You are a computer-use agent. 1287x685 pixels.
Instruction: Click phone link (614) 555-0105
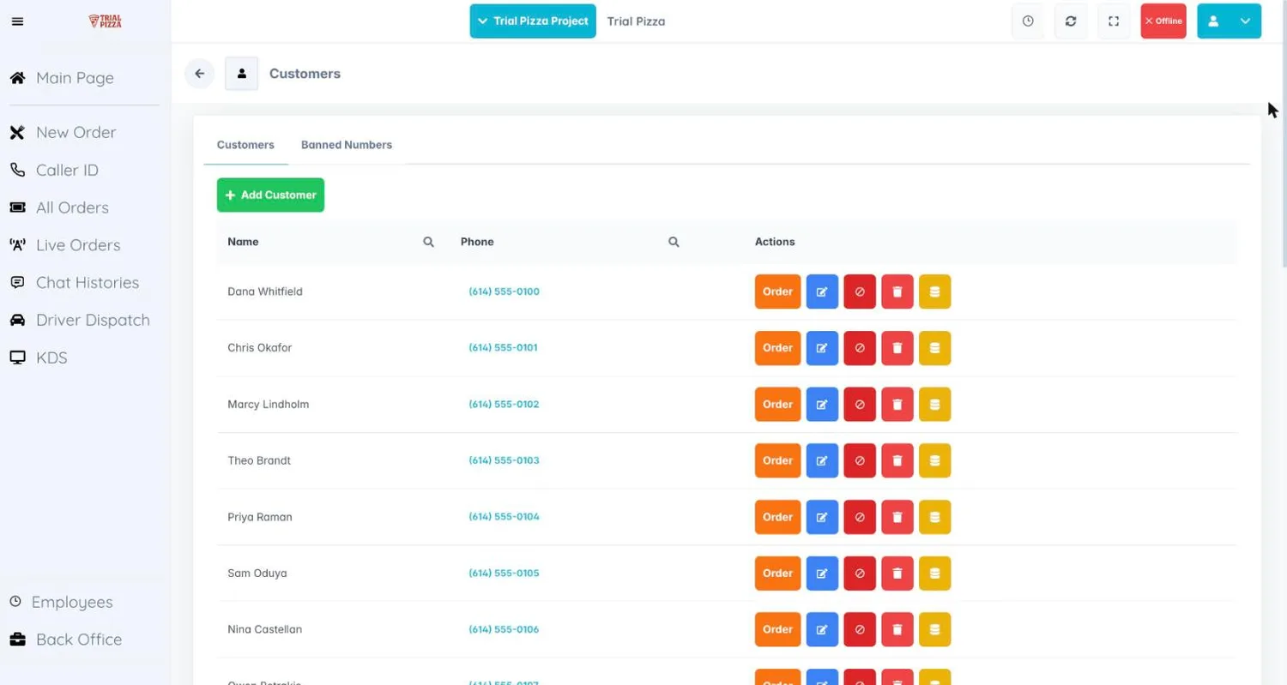point(504,574)
